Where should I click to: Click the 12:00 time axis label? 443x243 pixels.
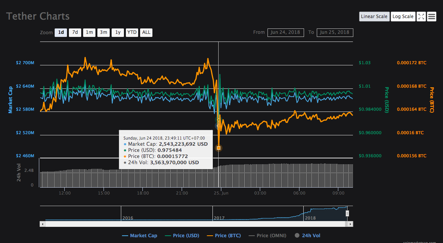pos(65,193)
